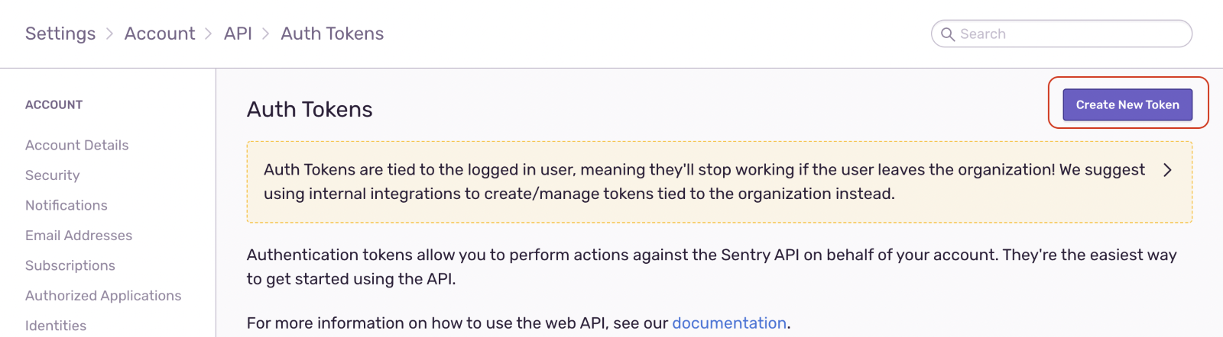The width and height of the screenshot is (1223, 337).
Task: Open Security settings in sidebar
Action: coord(53,175)
